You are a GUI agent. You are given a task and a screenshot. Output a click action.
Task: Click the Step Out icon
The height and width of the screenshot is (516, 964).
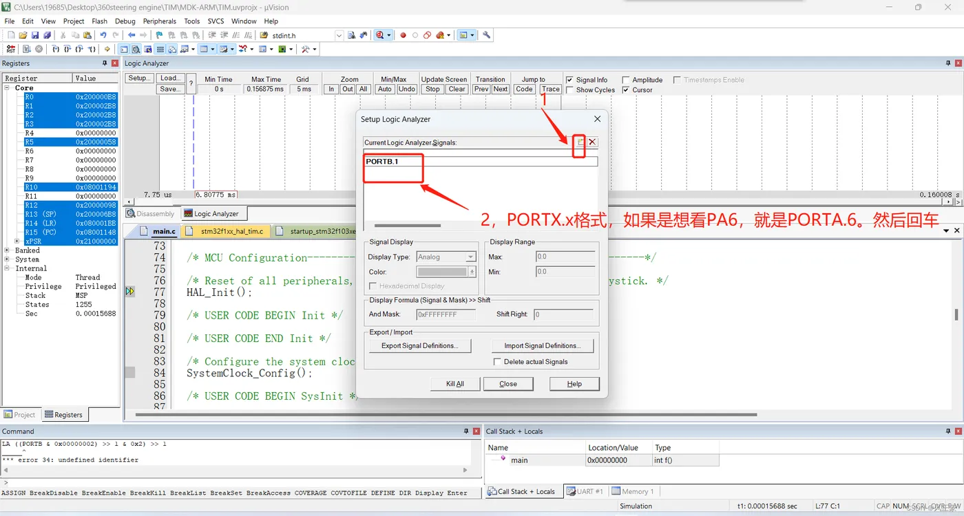79,50
